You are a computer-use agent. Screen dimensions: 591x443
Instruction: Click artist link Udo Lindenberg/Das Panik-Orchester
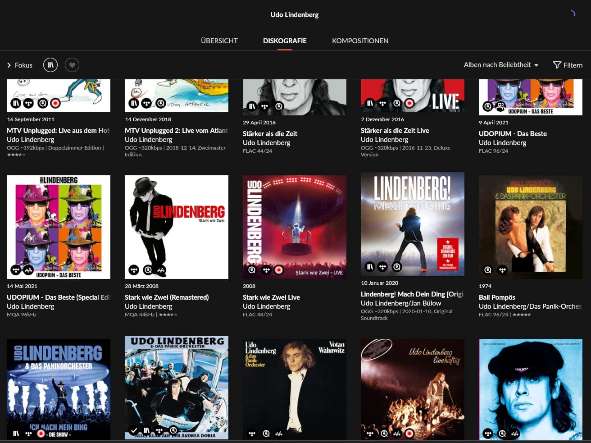530,306
